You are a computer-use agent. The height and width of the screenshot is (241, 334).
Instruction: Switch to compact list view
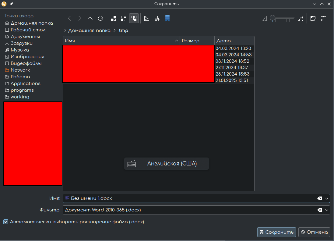pyautogui.click(x=124, y=18)
